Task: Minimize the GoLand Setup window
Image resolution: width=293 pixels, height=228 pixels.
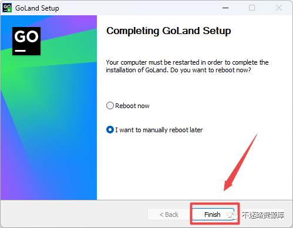Action: (x=225, y=8)
